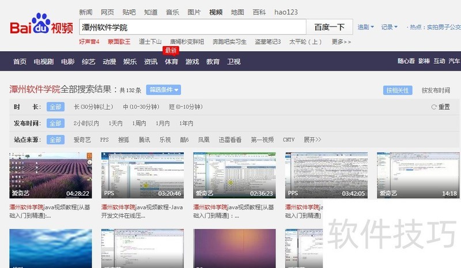Click the 最新 red badge above 体育
Image resolution: width=461 pixels, height=268 pixels.
[171, 51]
